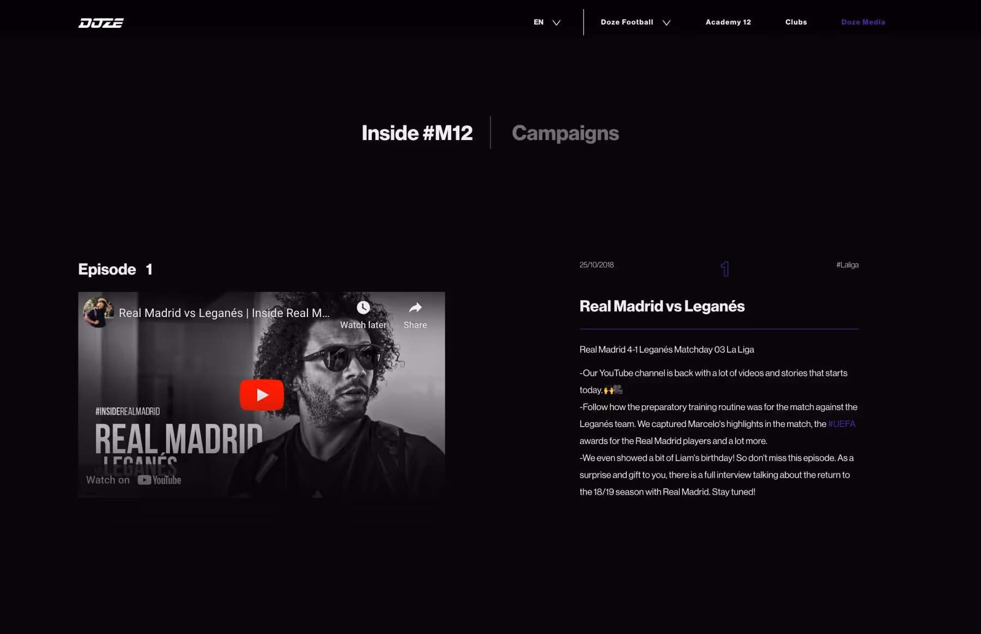This screenshot has height=634, width=981.
Task: Click Watch on YouTube logo
Action: [134, 480]
